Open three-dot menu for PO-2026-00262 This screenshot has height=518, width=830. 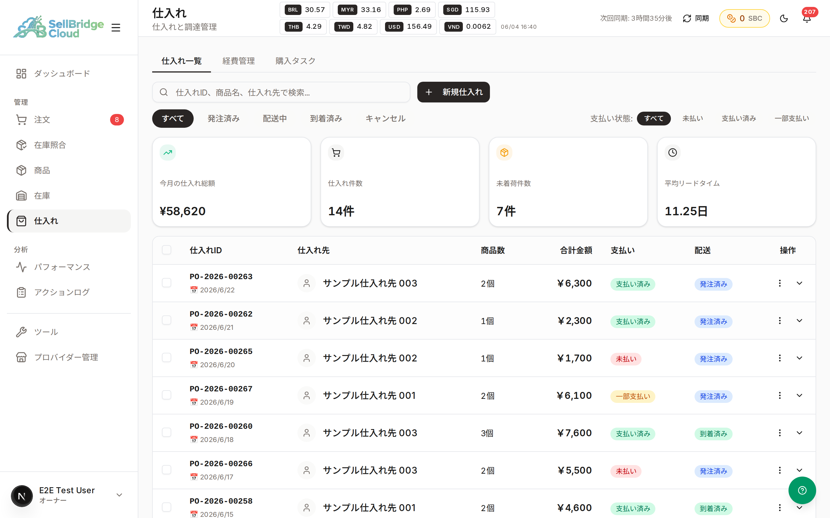pos(780,320)
